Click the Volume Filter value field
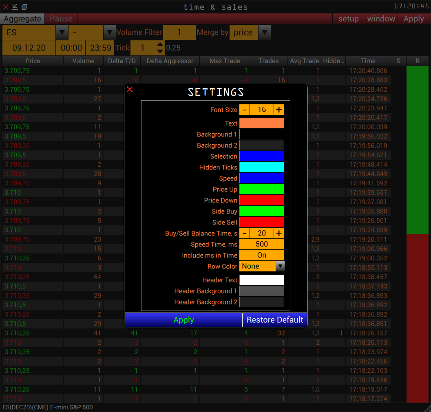Image resolution: width=431 pixels, height=412 pixels. click(179, 32)
